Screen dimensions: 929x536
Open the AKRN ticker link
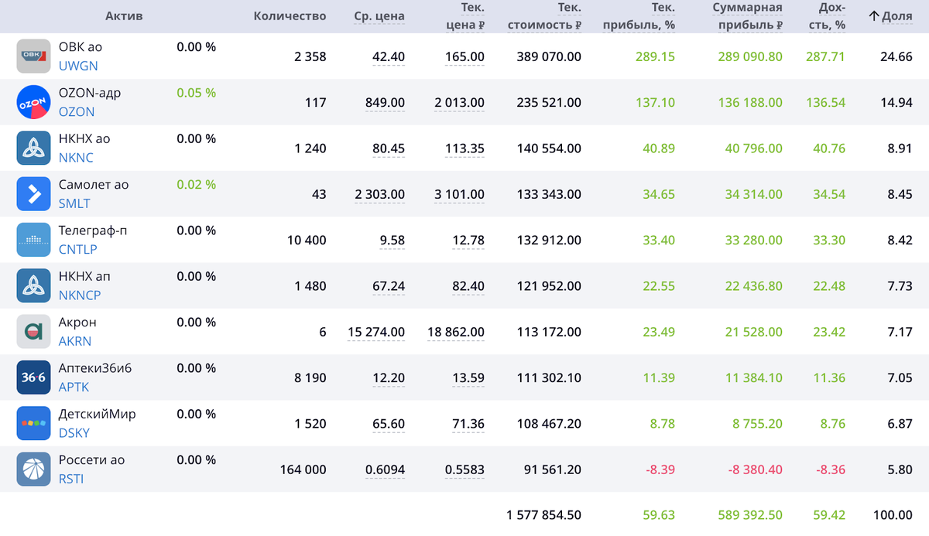75,341
